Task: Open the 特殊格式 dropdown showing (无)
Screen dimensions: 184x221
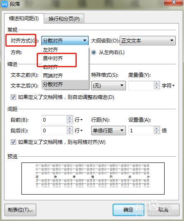Action: click(108, 85)
